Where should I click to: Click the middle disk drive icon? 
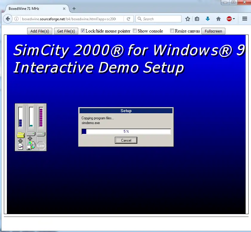(x=31, y=134)
